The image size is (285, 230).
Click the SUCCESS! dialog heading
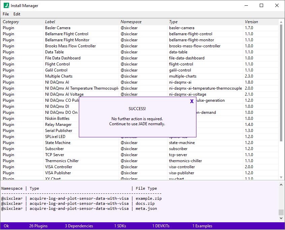coord(137,109)
